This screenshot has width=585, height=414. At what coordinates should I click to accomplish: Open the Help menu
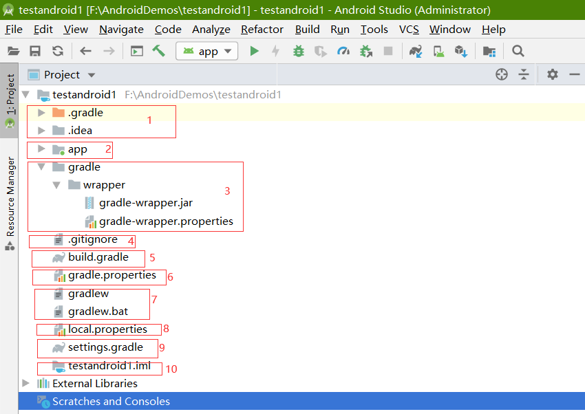(x=493, y=30)
